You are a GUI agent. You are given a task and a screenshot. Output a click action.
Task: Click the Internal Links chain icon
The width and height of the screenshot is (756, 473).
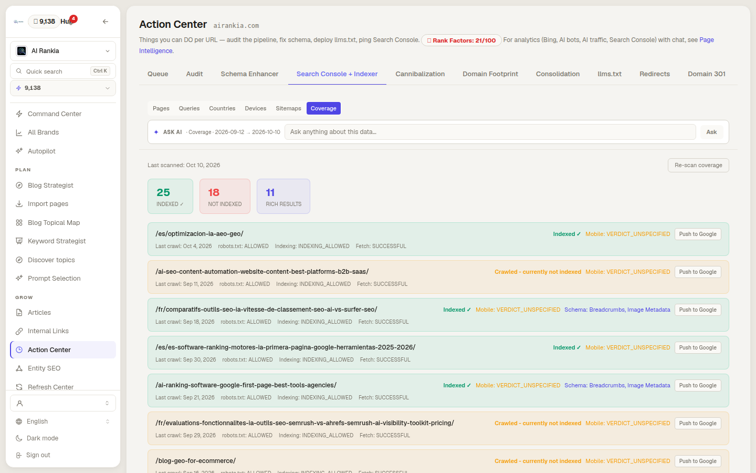click(19, 331)
